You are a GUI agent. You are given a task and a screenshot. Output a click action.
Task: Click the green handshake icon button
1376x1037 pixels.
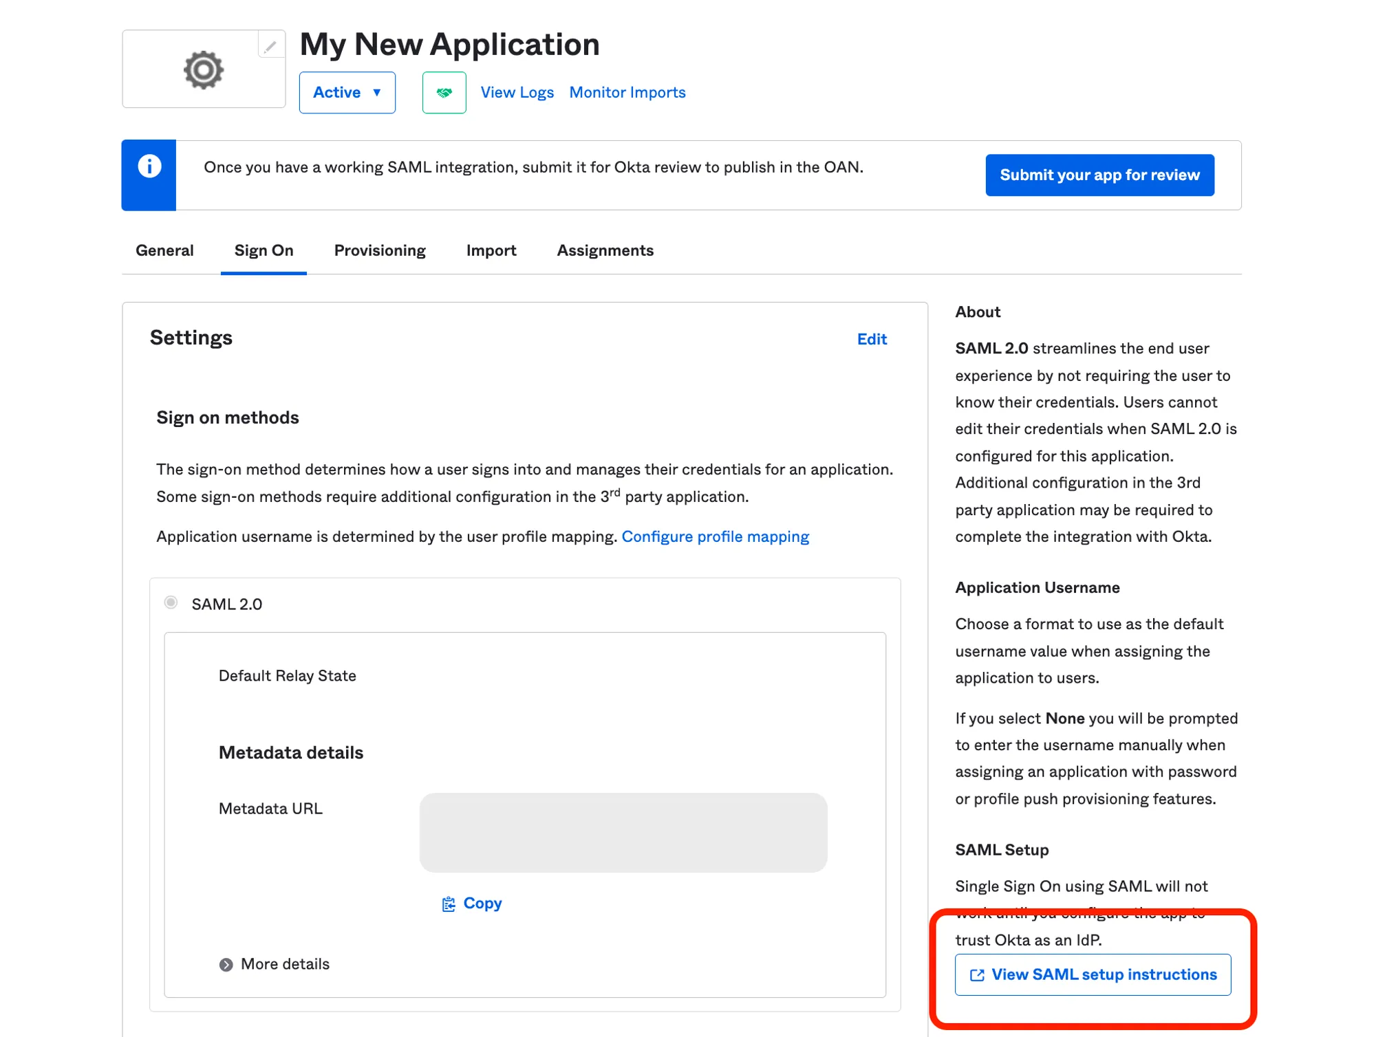click(444, 92)
